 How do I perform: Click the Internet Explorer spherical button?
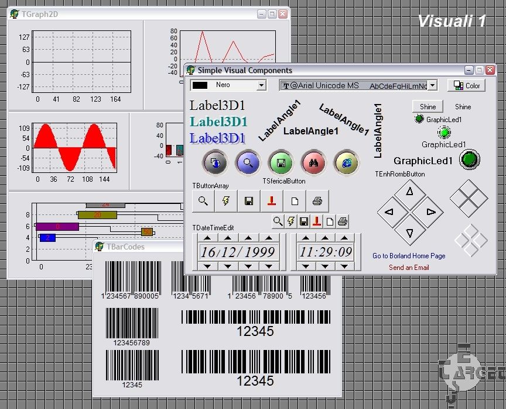click(x=346, y=162)
